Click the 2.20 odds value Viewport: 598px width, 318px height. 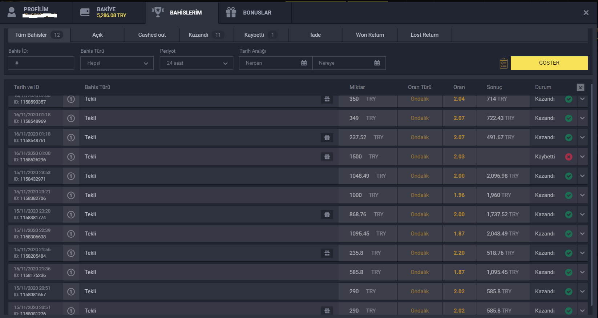[459, 253]
